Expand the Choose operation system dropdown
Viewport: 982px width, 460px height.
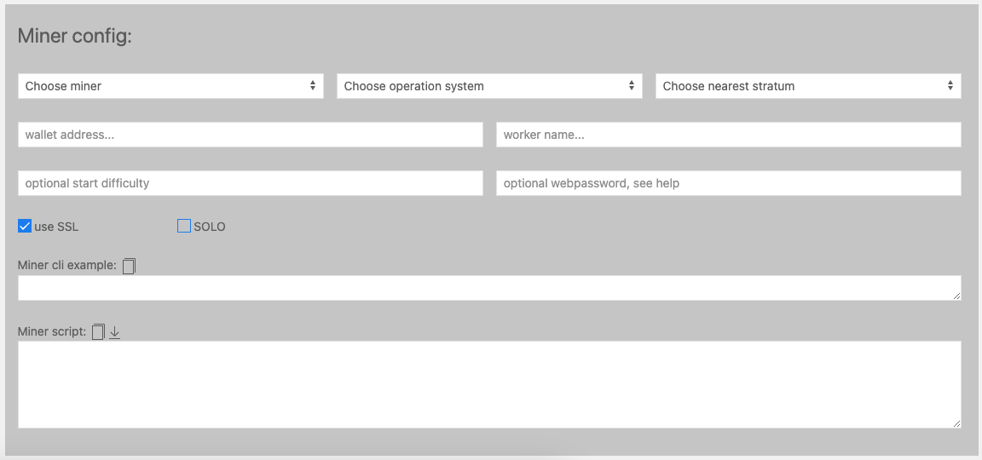click(489, 86)
